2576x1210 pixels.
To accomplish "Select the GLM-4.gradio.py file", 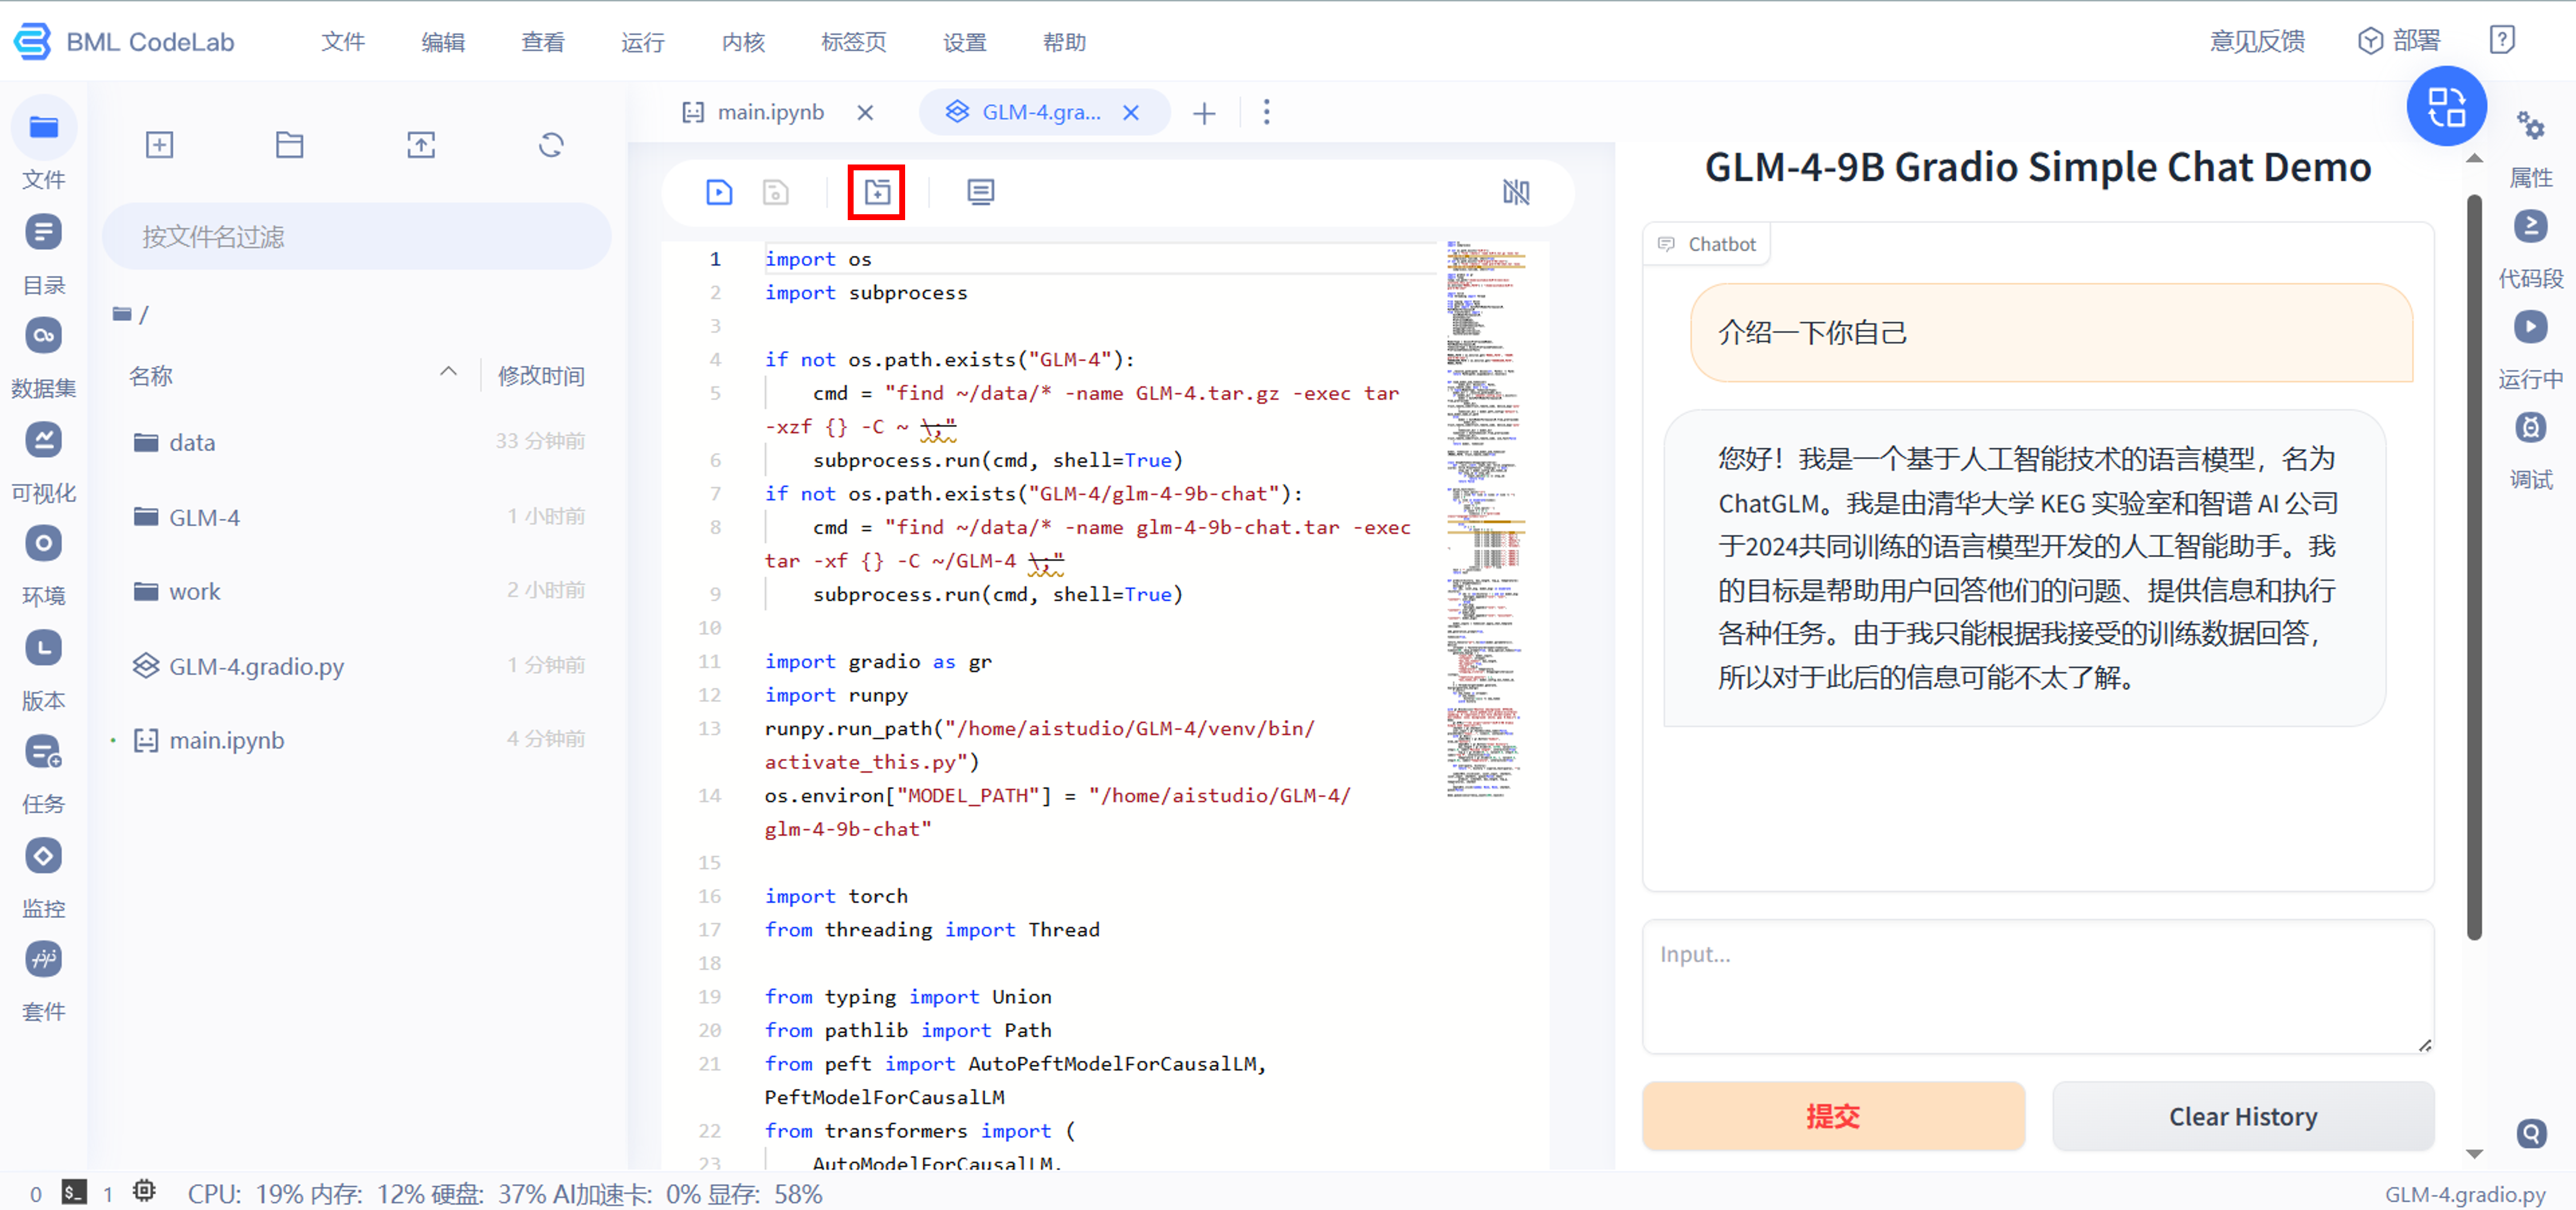I will (x=357, y=666).
